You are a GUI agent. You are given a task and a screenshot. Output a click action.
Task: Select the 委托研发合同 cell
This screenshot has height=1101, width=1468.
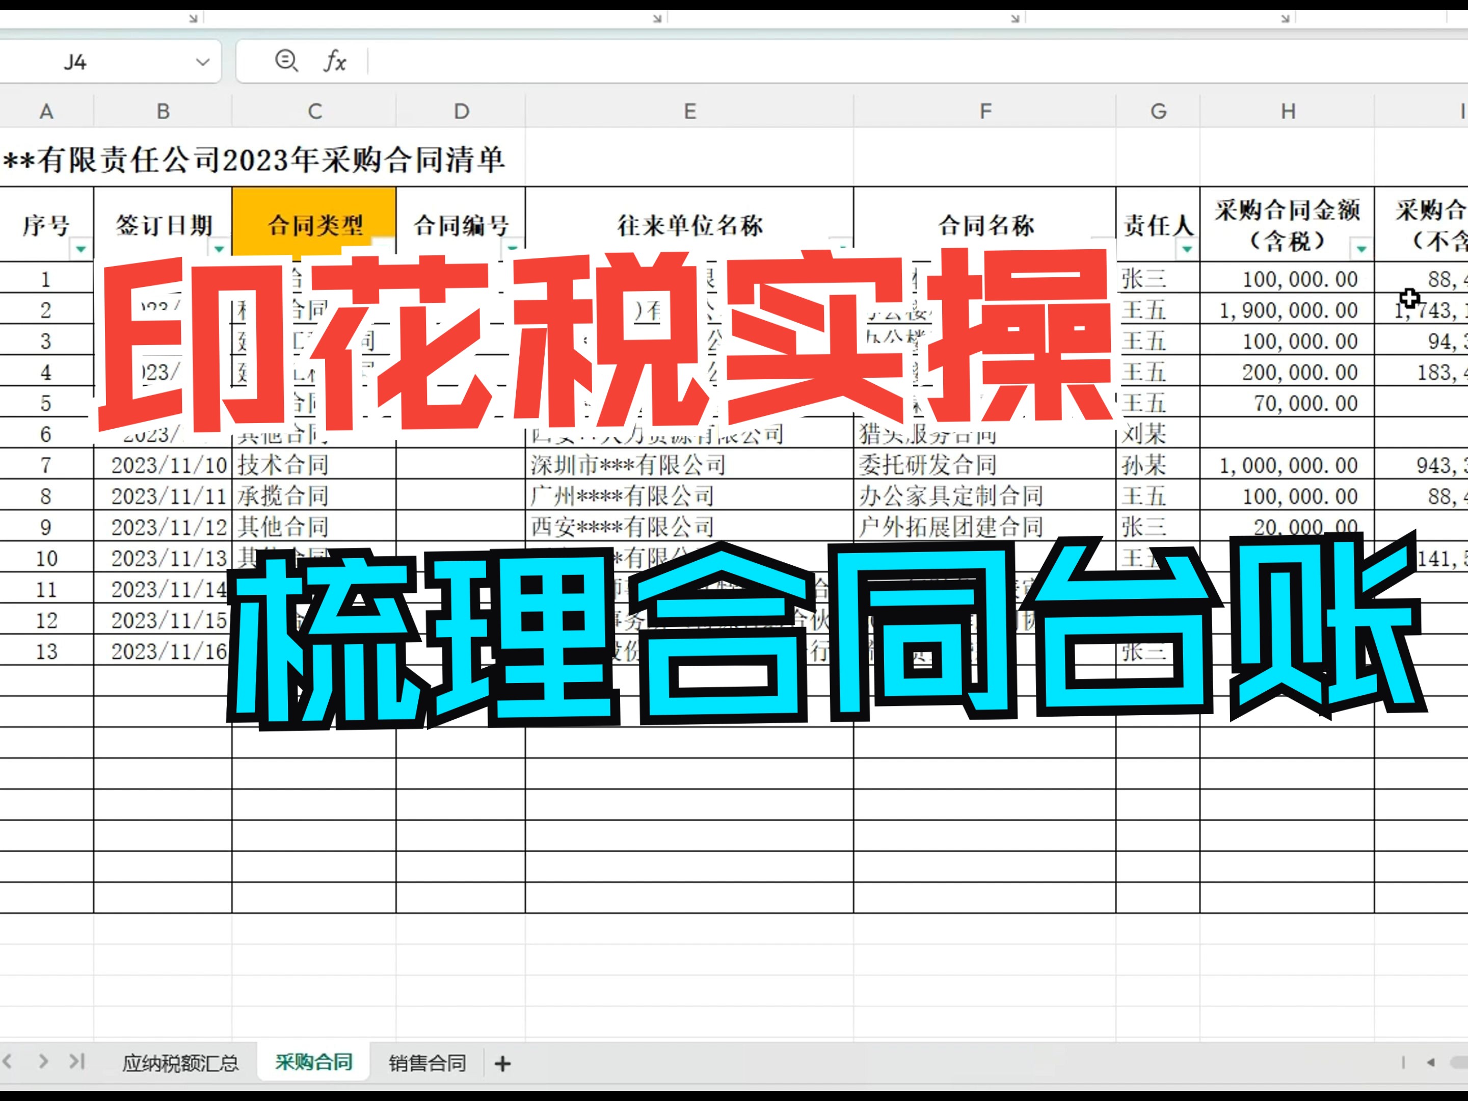pos(985,464)
